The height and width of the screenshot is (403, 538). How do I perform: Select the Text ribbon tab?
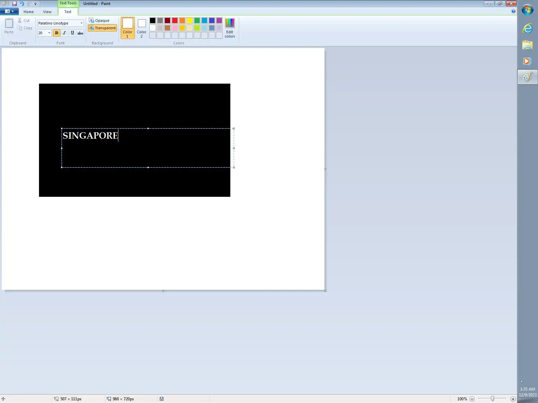[68, 12]
